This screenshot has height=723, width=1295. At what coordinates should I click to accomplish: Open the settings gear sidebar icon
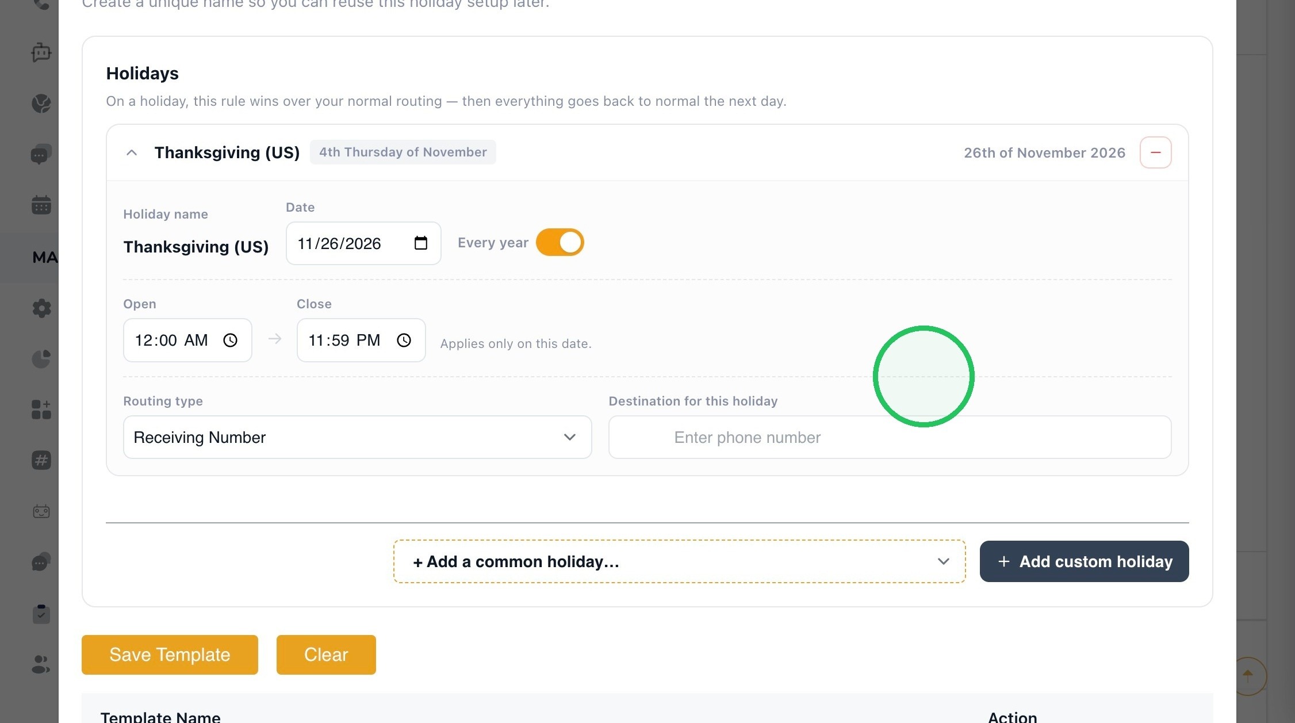[x=41, y=308]
